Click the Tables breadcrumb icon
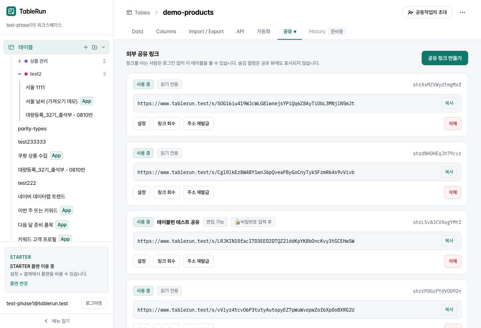The width and height of the screenshot is (481, 328). coord(129,12)
